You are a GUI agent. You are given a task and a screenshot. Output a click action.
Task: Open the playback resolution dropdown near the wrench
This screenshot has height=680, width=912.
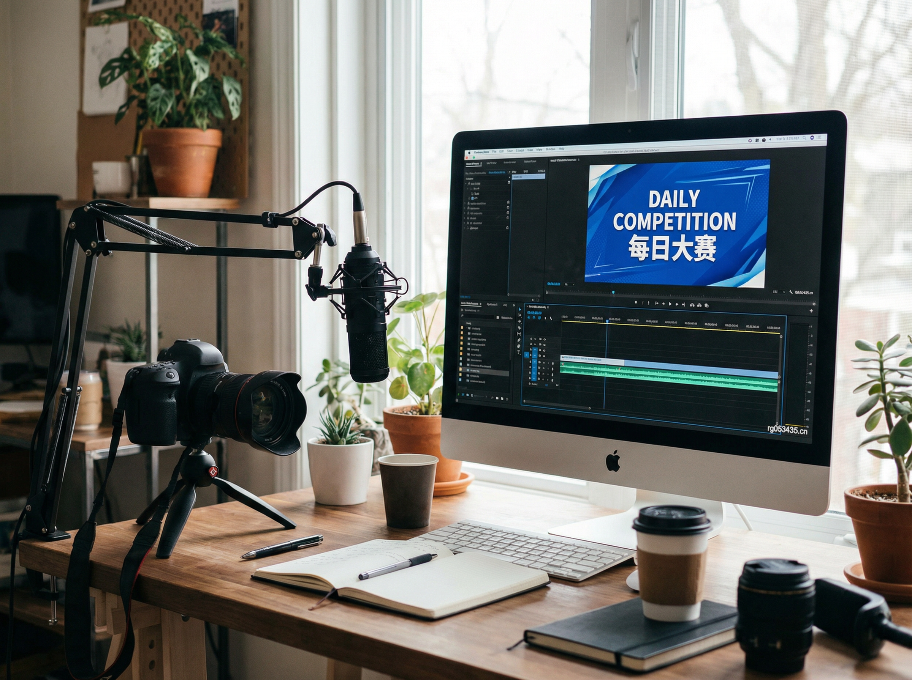(779, 292)
